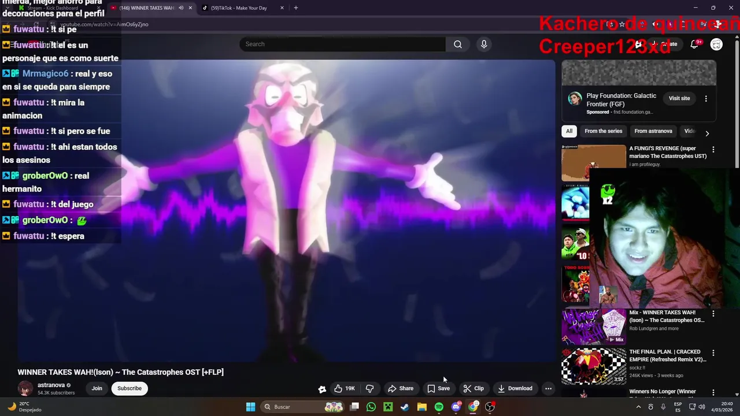Open options for A FUNGI'S REVENGE video
Image resolution: width=740 pixels, height=416 pixels.
point(713,150)
